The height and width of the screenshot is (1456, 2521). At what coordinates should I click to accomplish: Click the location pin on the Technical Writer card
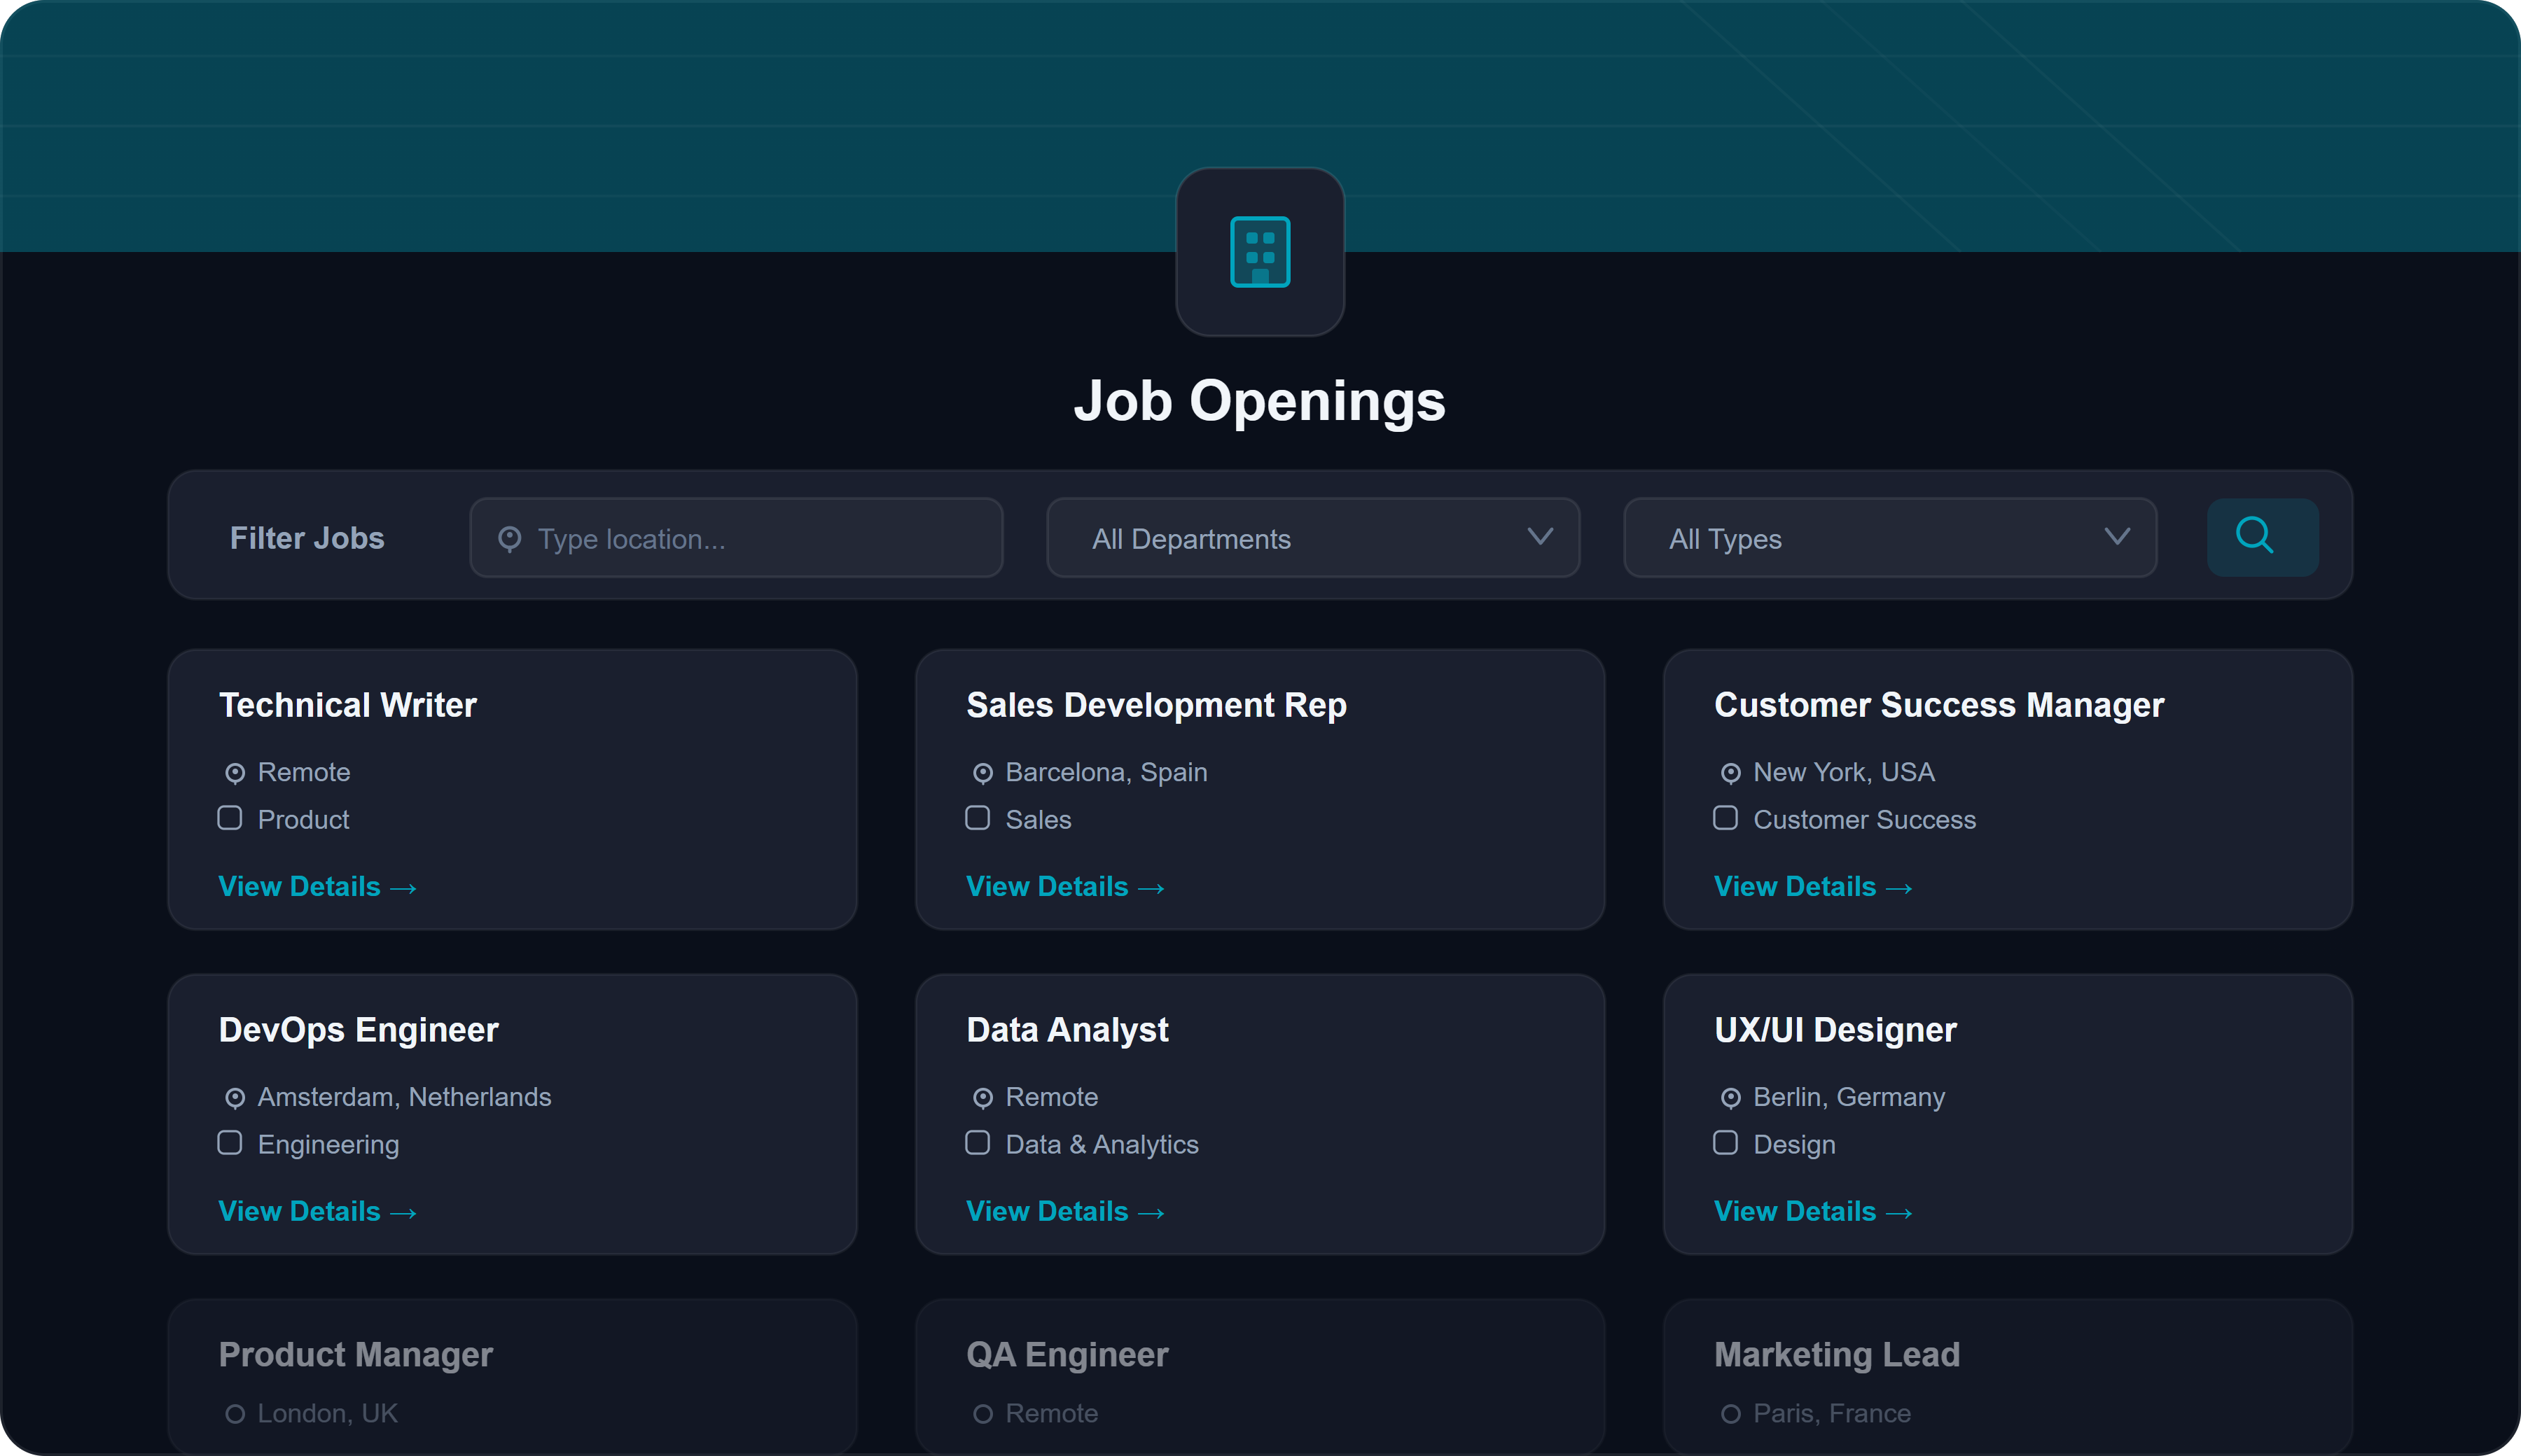(235, 773)
